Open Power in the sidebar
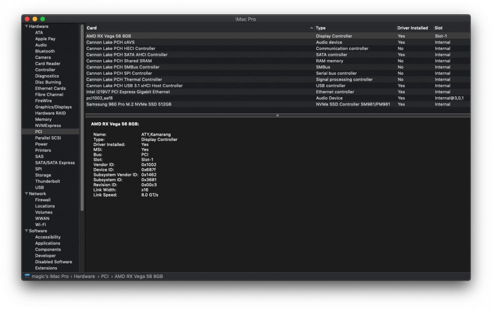Image resolution: width=492 pixels, height=309 pixels. 41,144
